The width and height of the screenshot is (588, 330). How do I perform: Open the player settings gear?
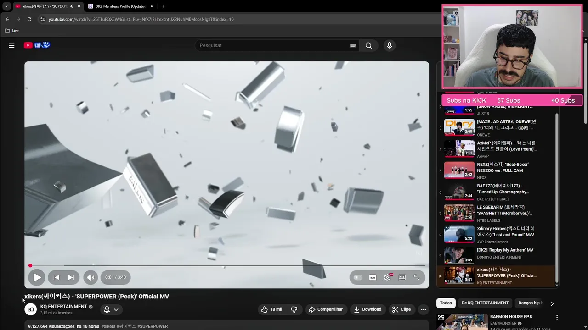click(388, 277)
